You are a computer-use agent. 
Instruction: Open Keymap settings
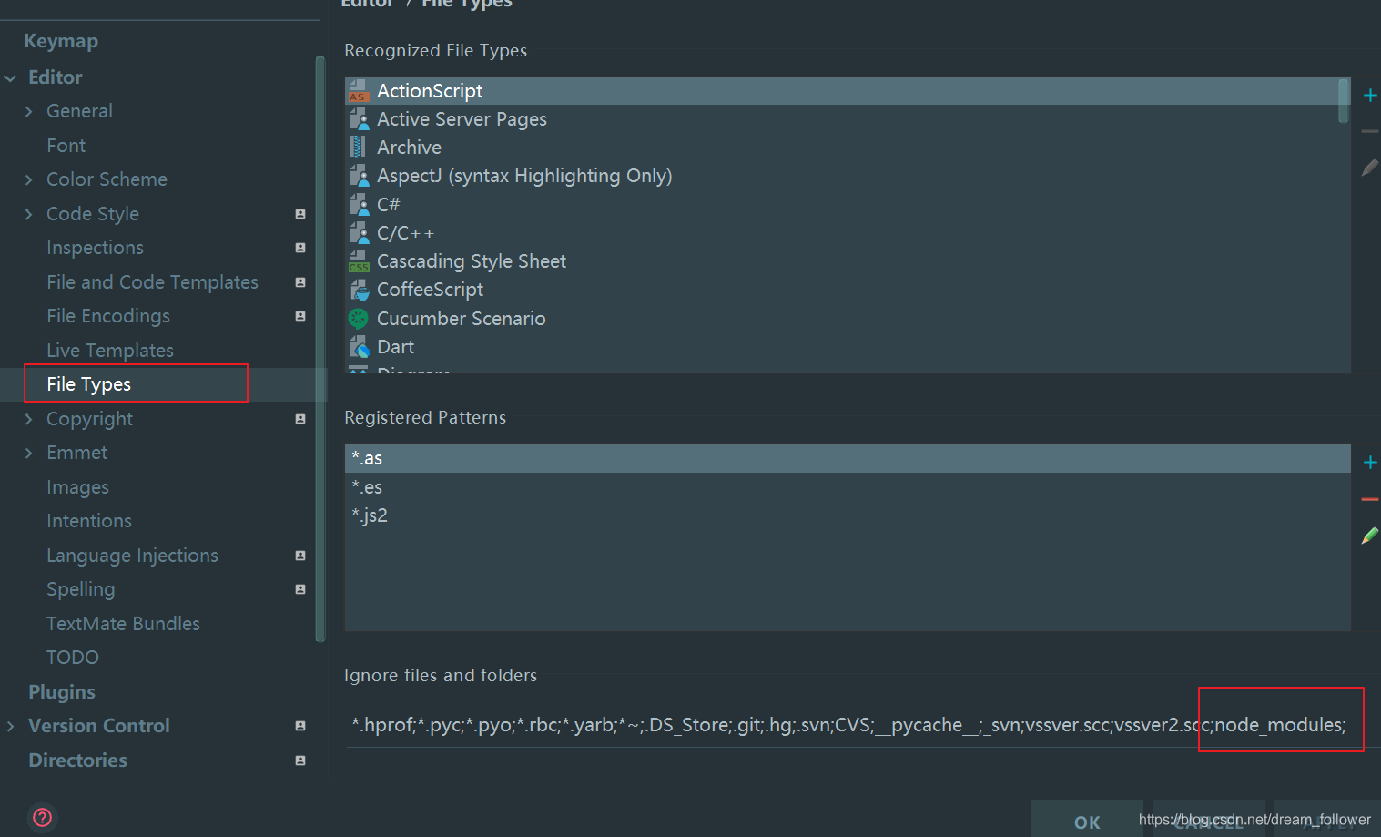pos(61,41)
